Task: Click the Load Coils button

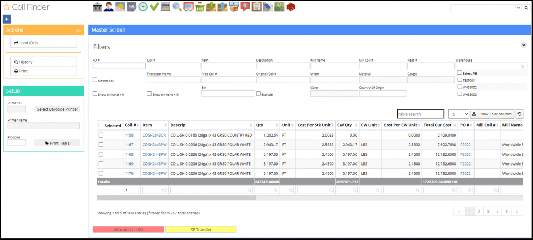Action: click(x=43, y=43)
